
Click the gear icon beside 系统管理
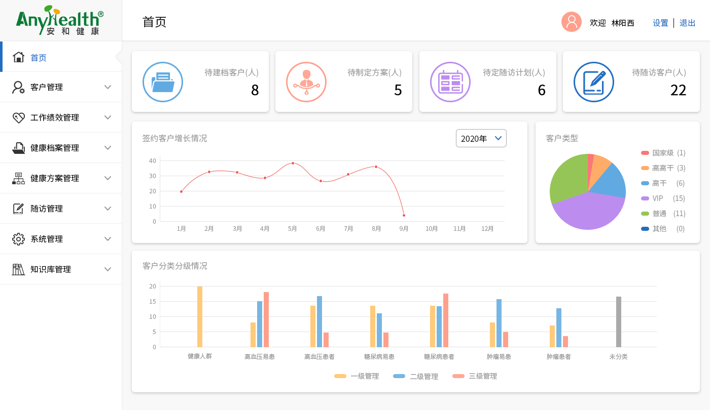[19, 239]
